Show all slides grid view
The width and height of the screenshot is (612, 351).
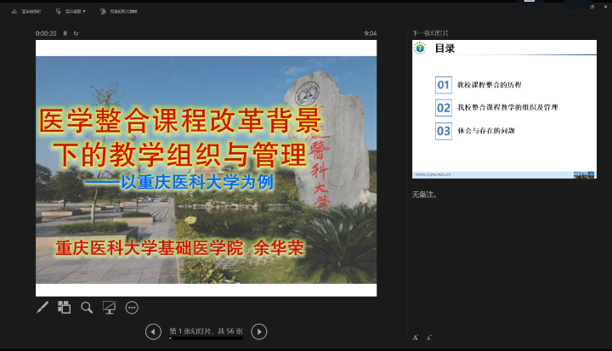[x=65, y=308]
